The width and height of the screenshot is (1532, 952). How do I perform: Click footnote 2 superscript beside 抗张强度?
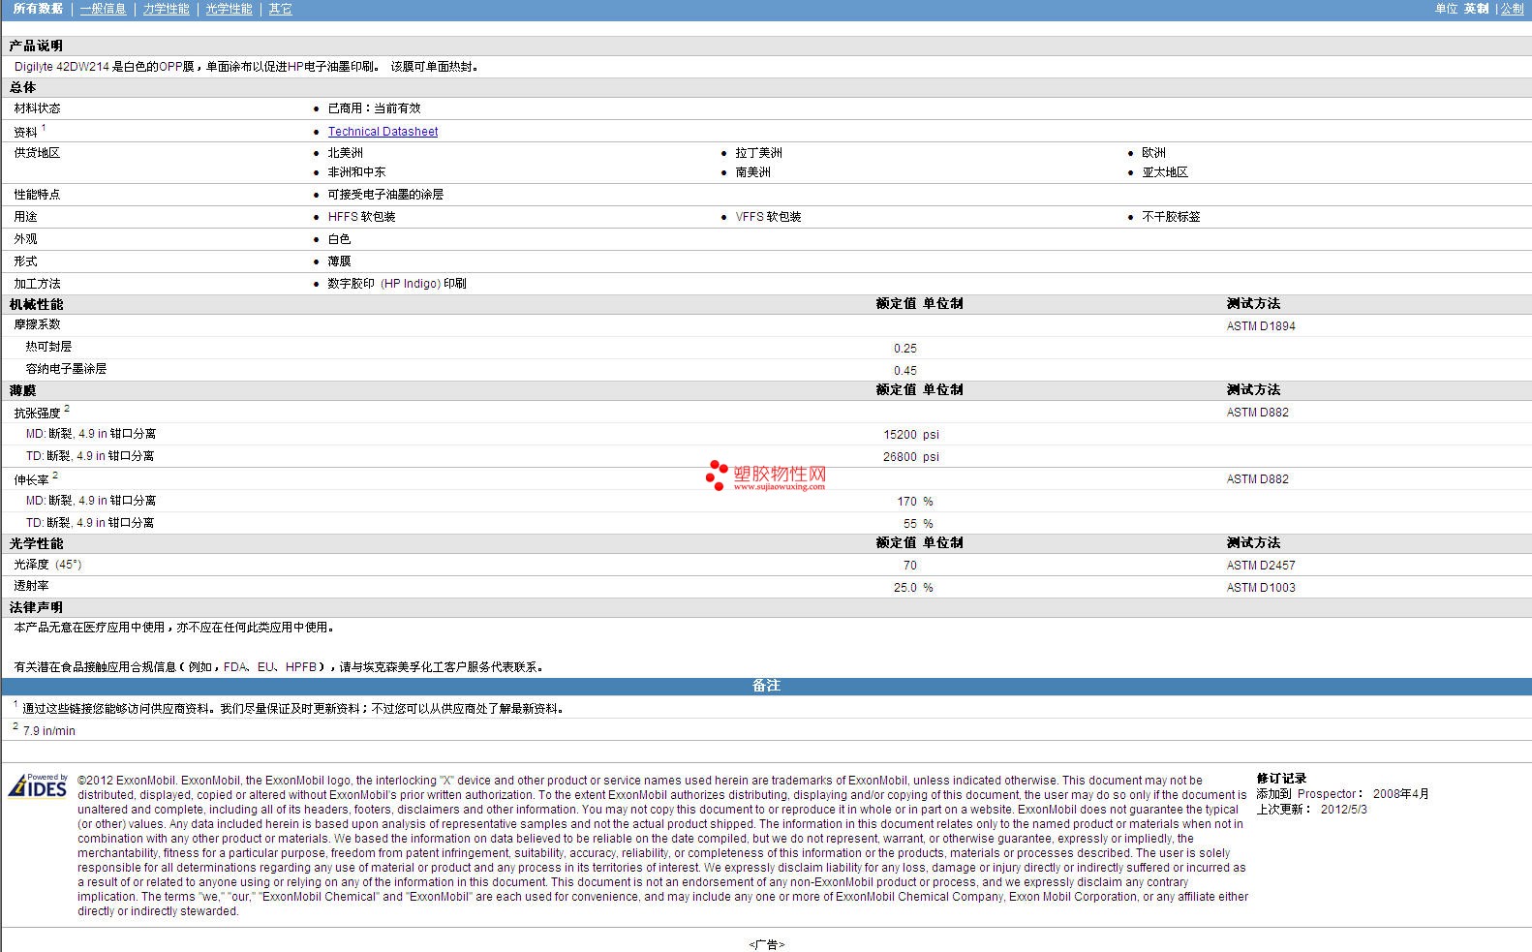(67, 409)
